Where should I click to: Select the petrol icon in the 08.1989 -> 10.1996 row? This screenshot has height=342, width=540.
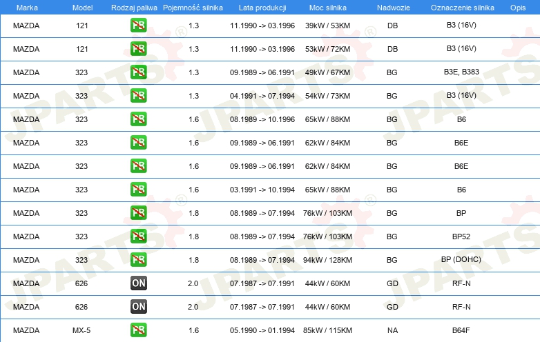[x=138, y=119]
